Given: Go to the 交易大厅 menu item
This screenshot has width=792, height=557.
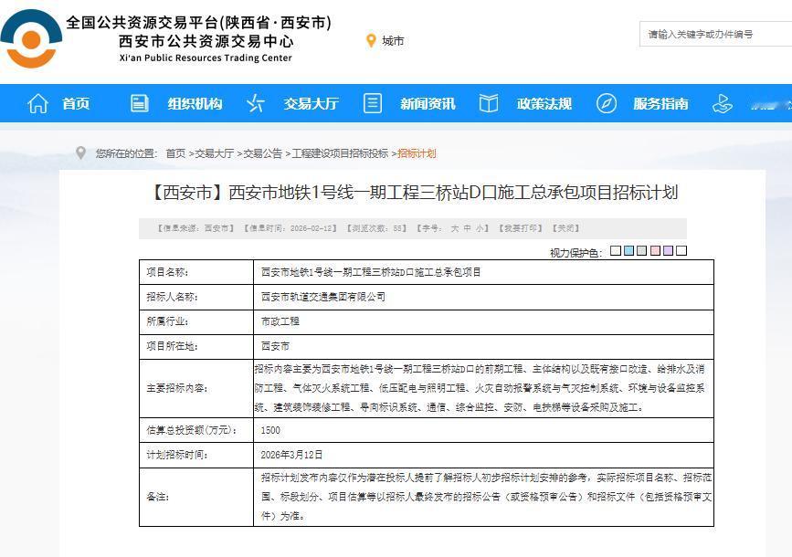Looking at the screenshot, I should pos(312,103).
